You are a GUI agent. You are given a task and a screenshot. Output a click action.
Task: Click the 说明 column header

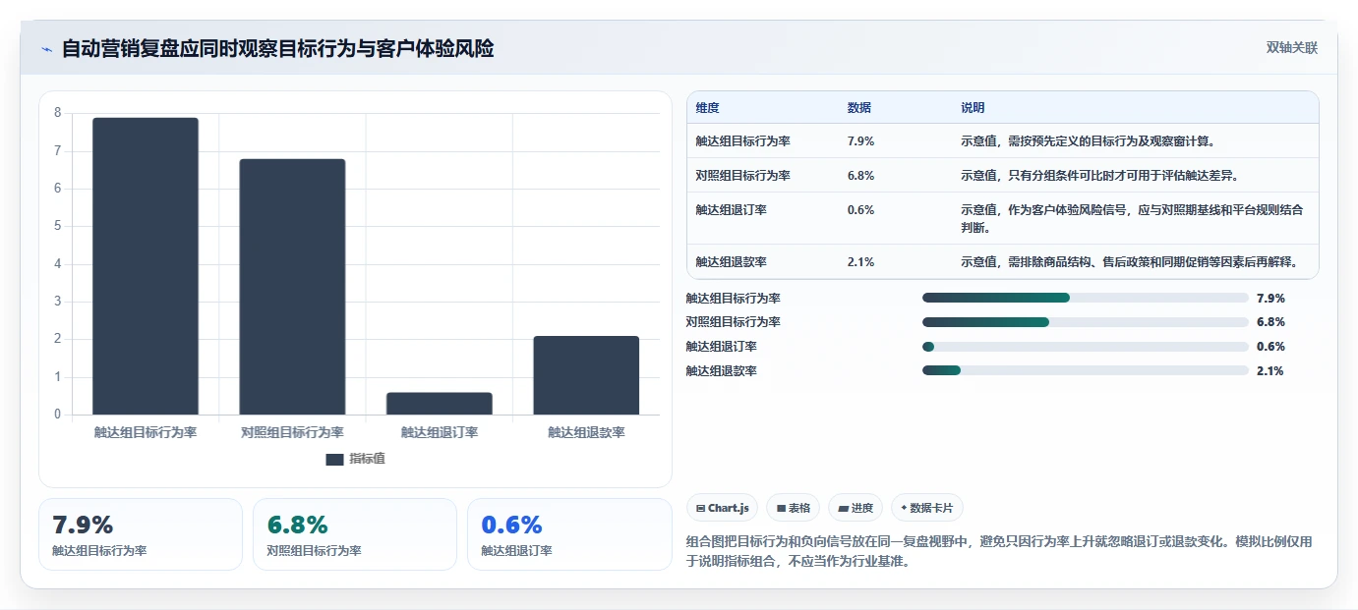coord(973,108)
